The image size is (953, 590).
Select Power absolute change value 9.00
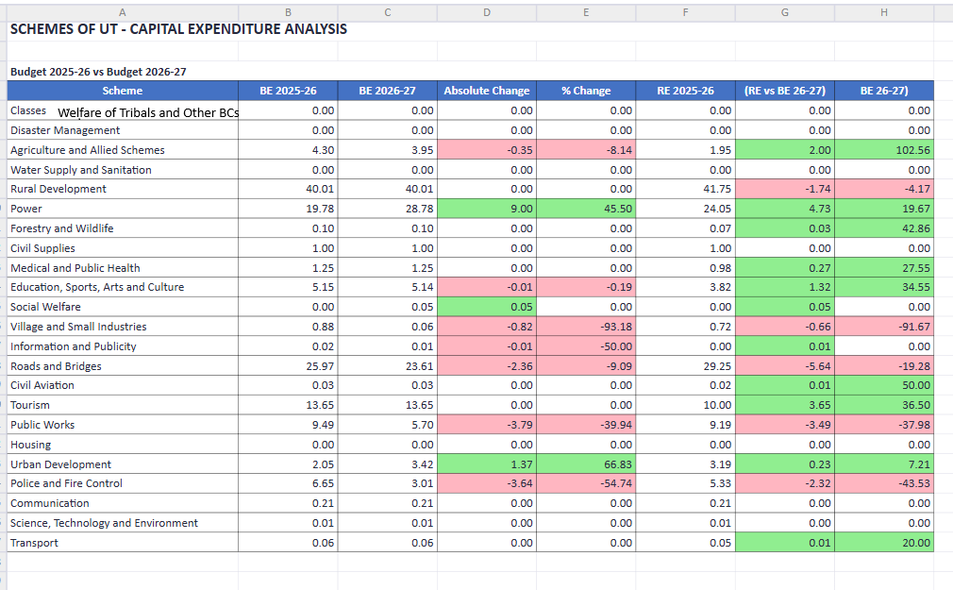tap(487, 209)
